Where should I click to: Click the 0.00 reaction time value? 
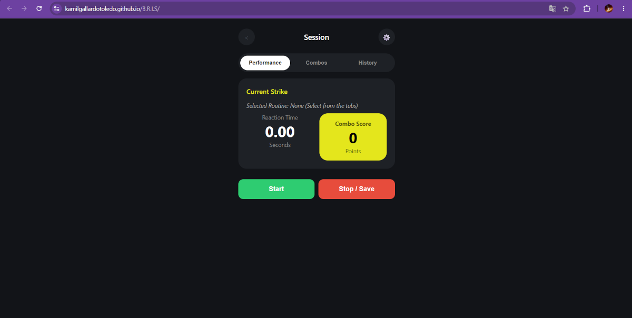pyautogui.click(x=280, y=132)
